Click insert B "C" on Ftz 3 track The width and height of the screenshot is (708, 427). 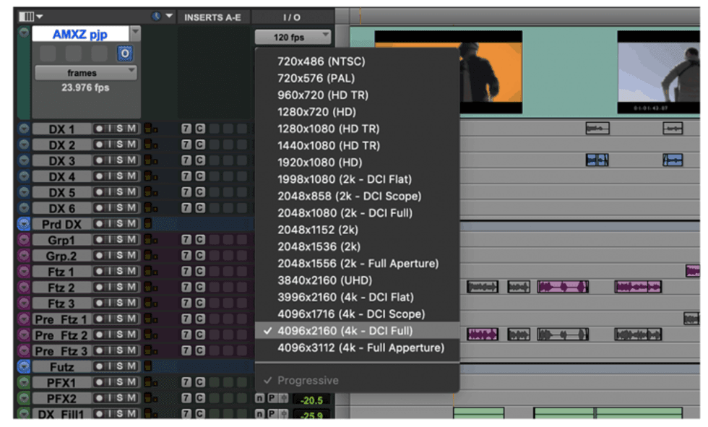click(x=200, y=303)
